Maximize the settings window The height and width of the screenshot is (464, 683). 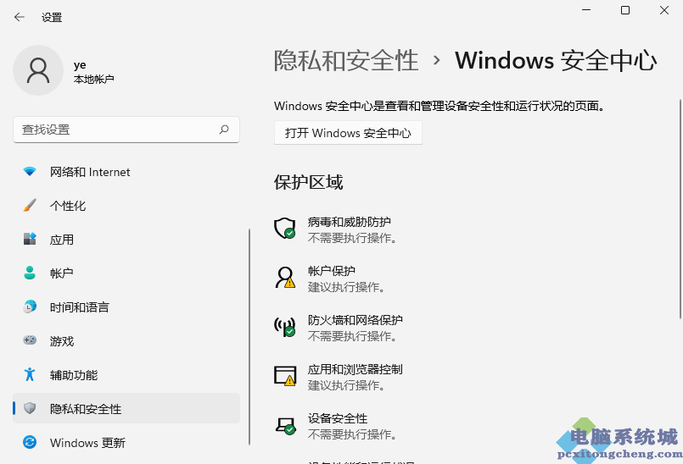pyautogui.click(x=625, y=10)
